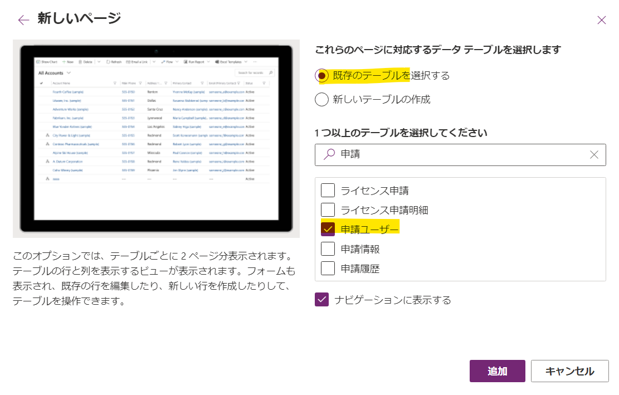Click the search magnifier icon in table search
This screenshot has height=395, width=619.
(329, 154)
